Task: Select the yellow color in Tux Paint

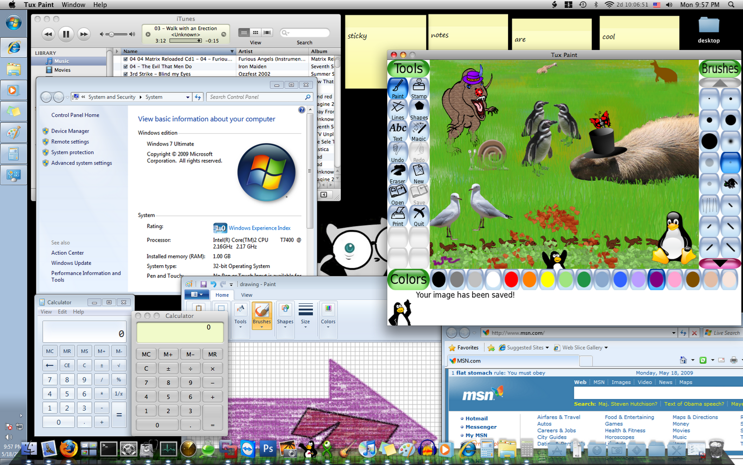Action: (x=547, y=279)
